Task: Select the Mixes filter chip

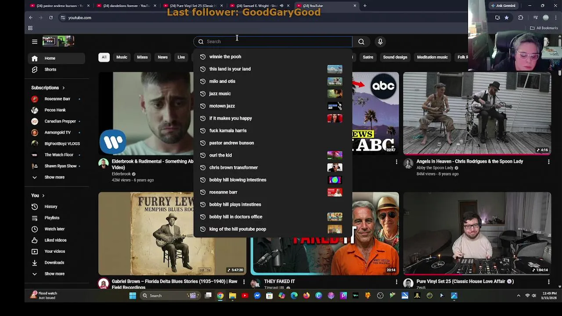Action: [x=142, y=57]
